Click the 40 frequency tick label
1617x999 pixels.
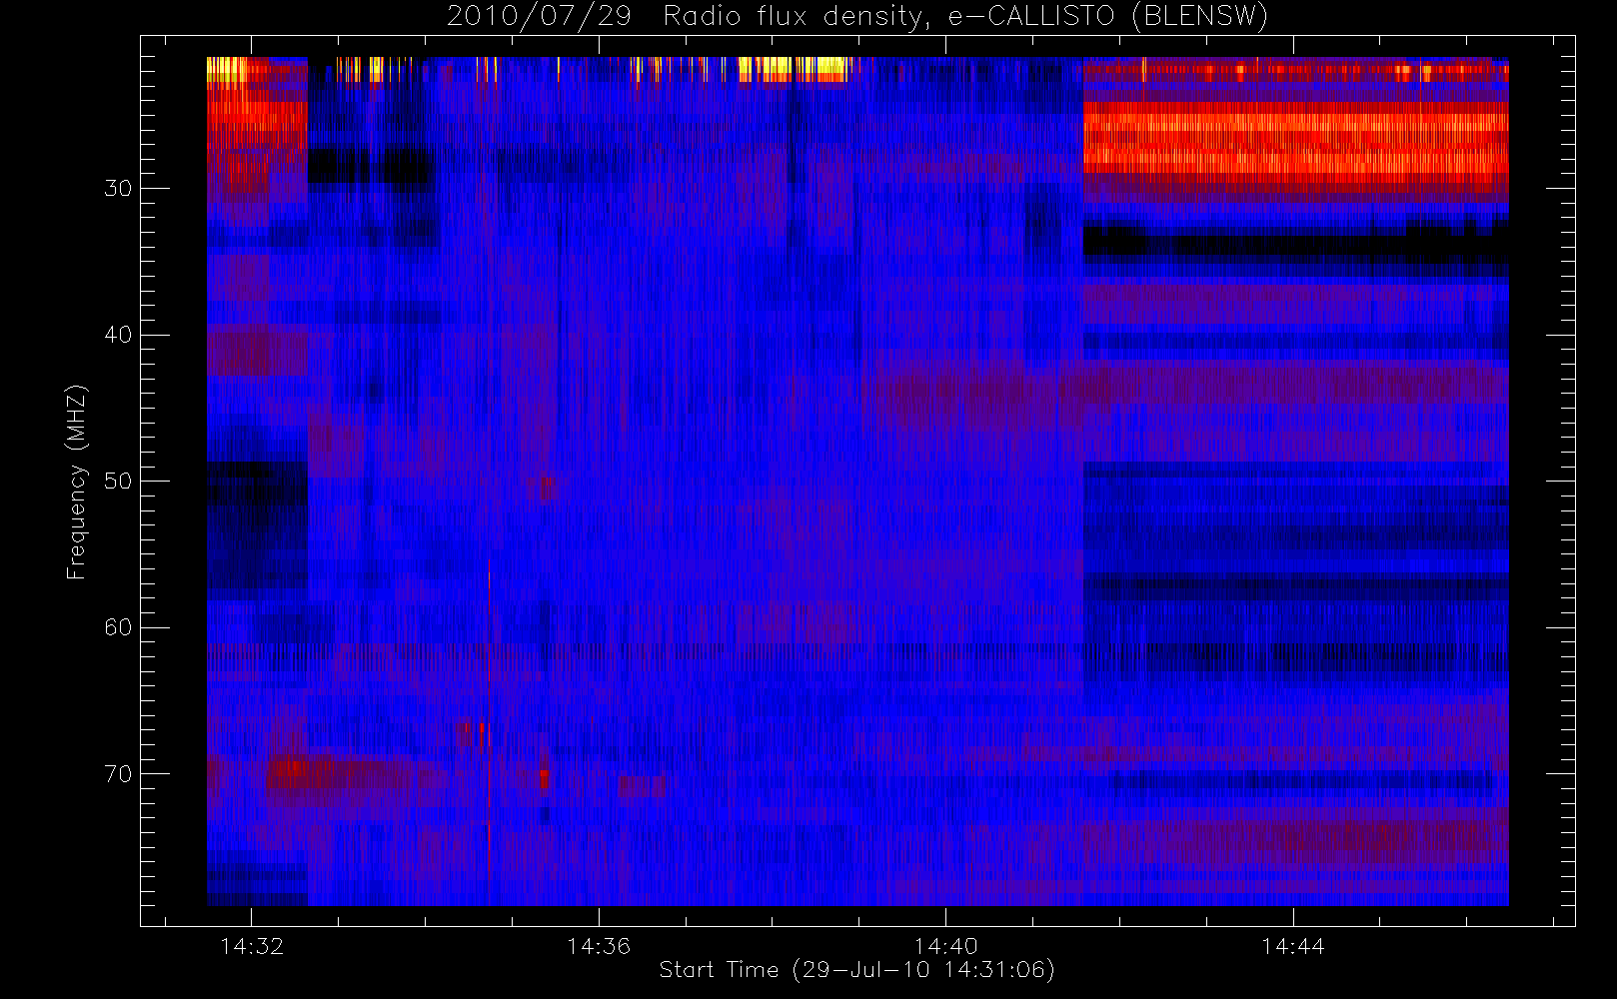(x=118, y=335)
